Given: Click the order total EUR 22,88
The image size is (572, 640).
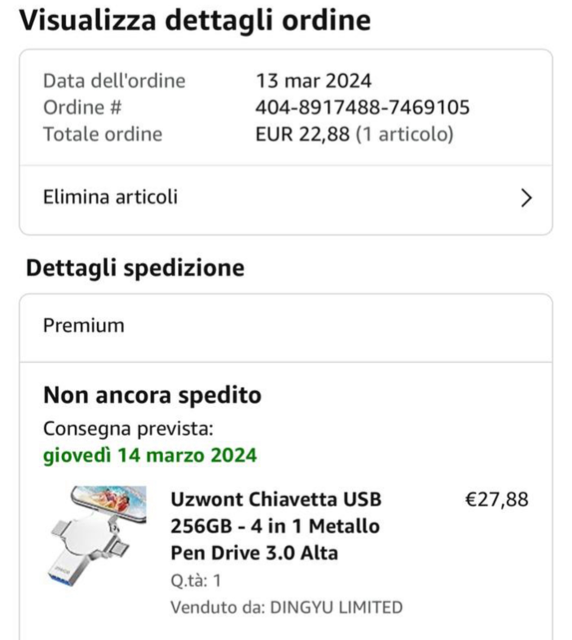Looking at the screenshot, I should pyautogui.click(x=302, y=134).
